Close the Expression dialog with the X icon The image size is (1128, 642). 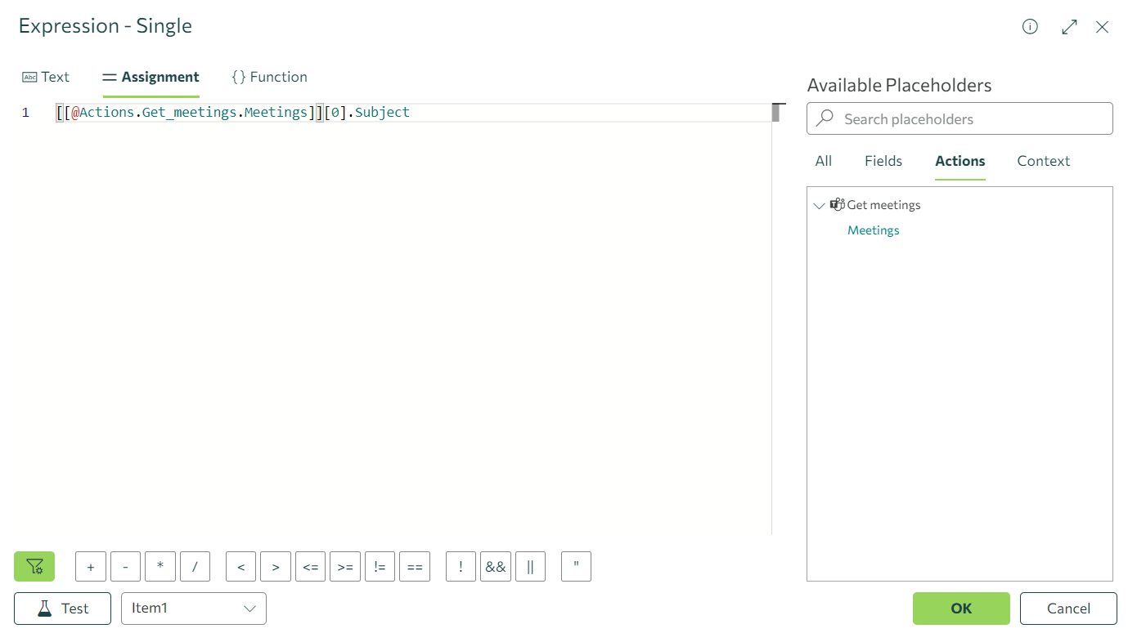[1103, 27]
